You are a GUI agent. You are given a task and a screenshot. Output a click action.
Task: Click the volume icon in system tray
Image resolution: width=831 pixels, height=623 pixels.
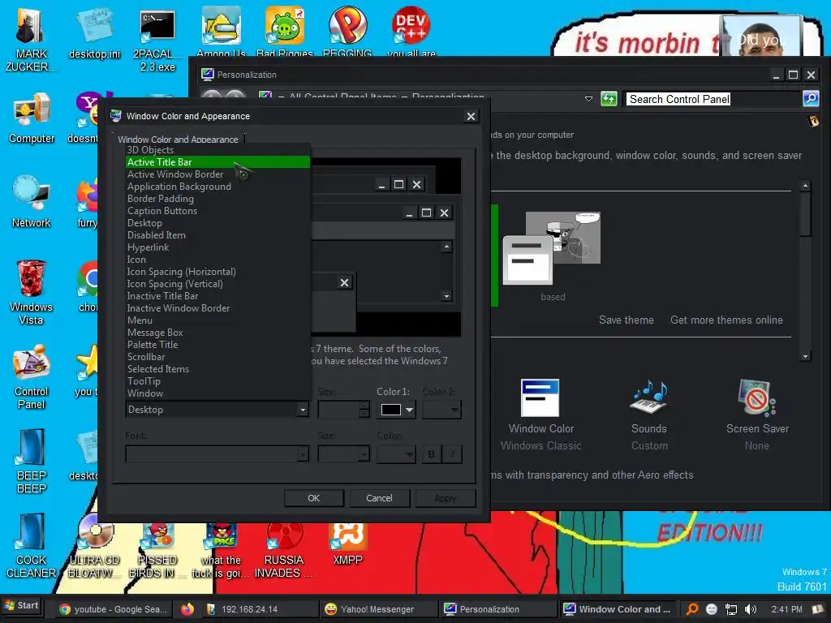[751, 609]
